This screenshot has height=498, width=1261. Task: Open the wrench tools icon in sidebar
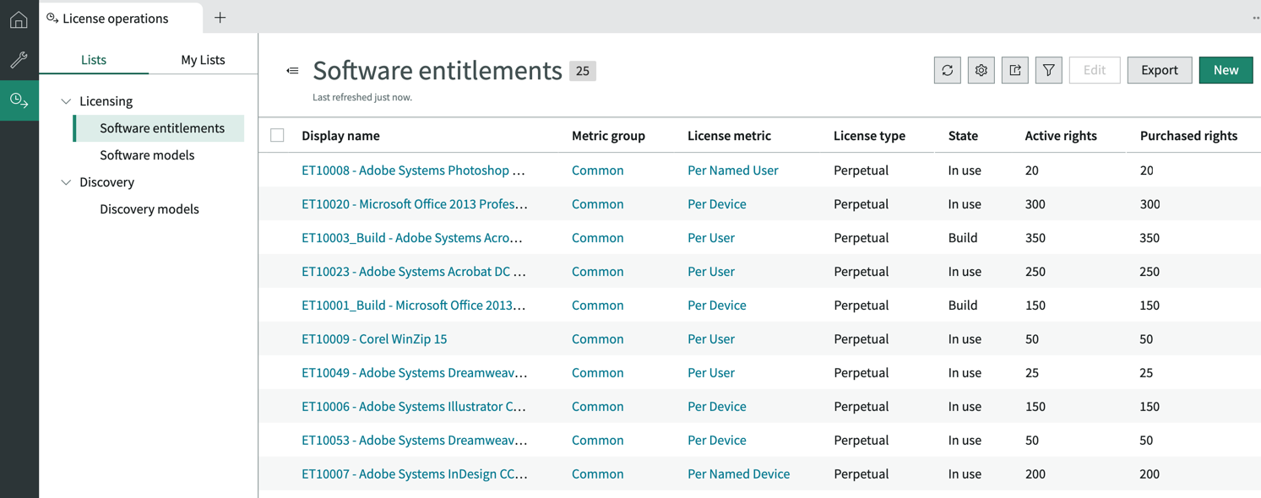tap(19, 59)
